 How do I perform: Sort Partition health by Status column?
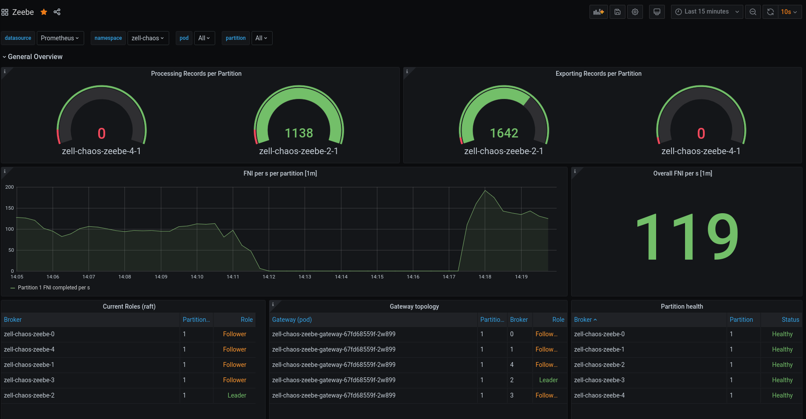click(x=790, y=320)
